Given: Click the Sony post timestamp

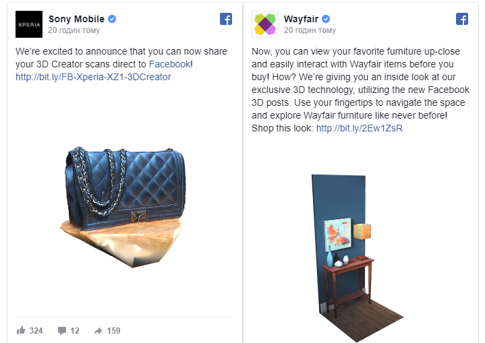Looking at the screenshot, I should point(74,30).
